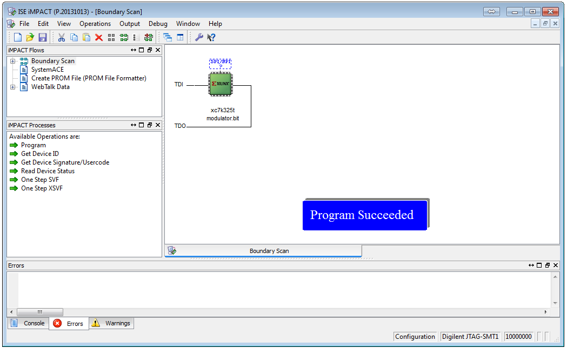Viewport: 567px width, 348px height.
Task: Run the Program operation
Action: coord(34,145)
